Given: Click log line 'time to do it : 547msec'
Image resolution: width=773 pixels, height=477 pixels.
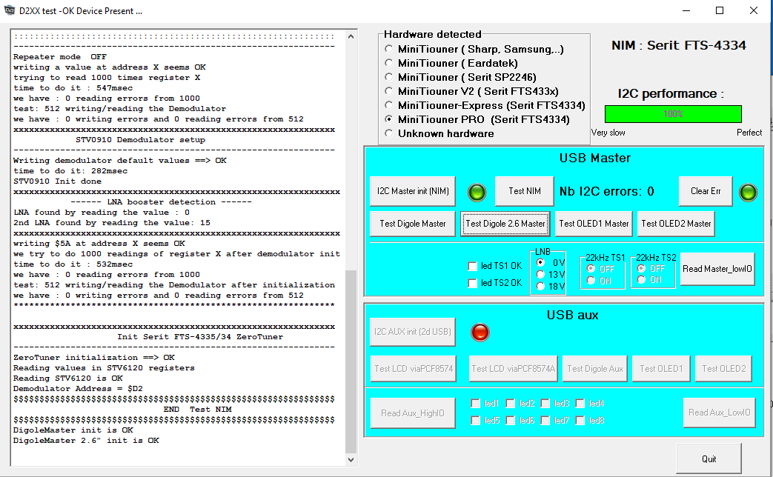Looking at the screenshot, I should pyautogui.click(x=73, y=87).
